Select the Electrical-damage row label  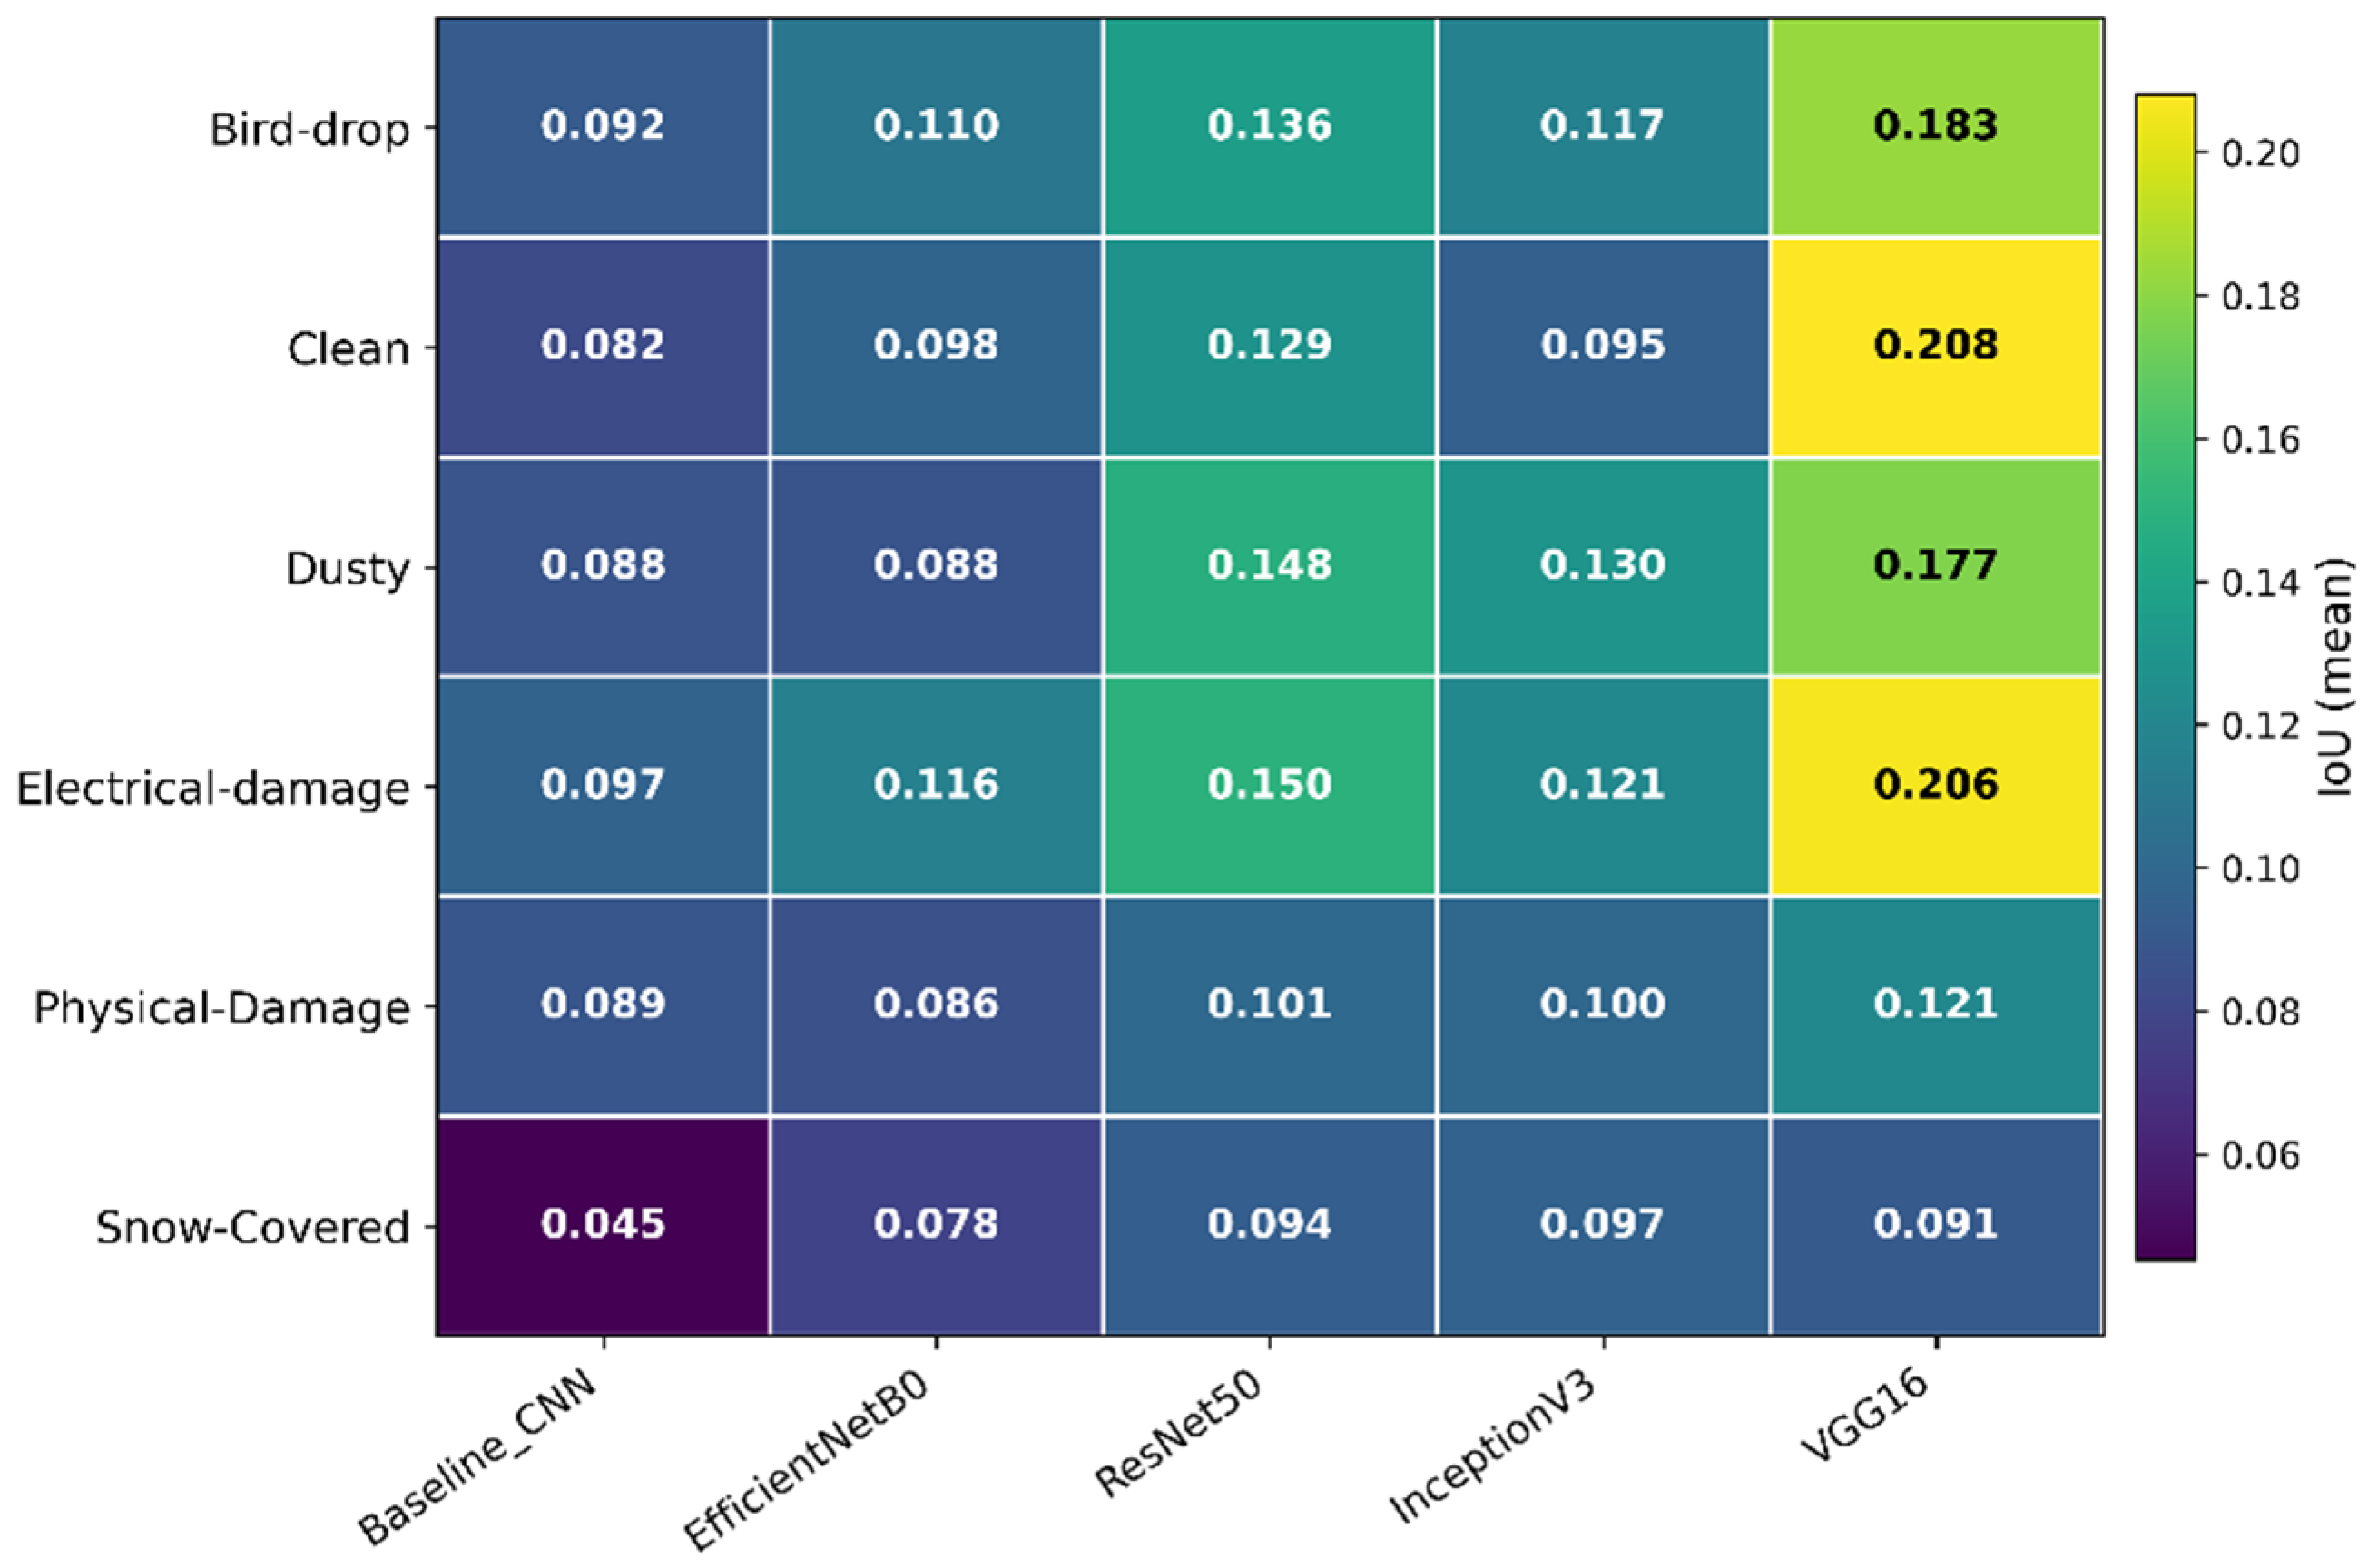click(213, 789)
